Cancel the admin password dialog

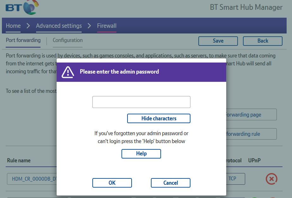[x=171, y=183]
